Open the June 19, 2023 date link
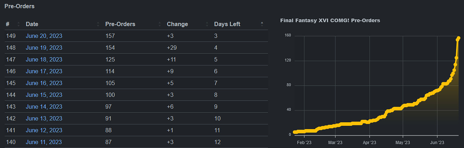The width and height of the screenshot is (464, 148). click(44, 48)
